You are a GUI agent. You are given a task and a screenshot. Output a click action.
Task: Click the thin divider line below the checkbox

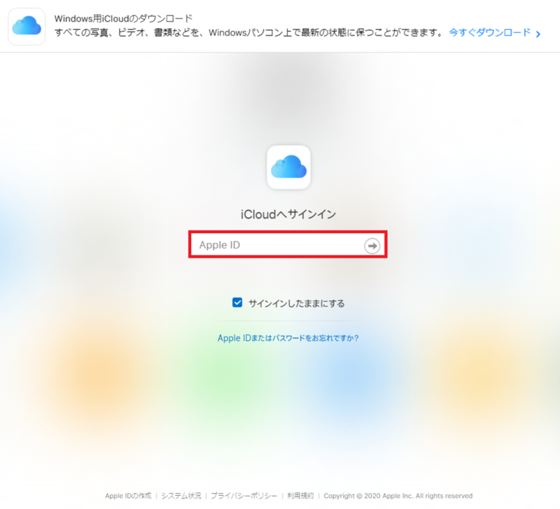click(x=288, y=321)
